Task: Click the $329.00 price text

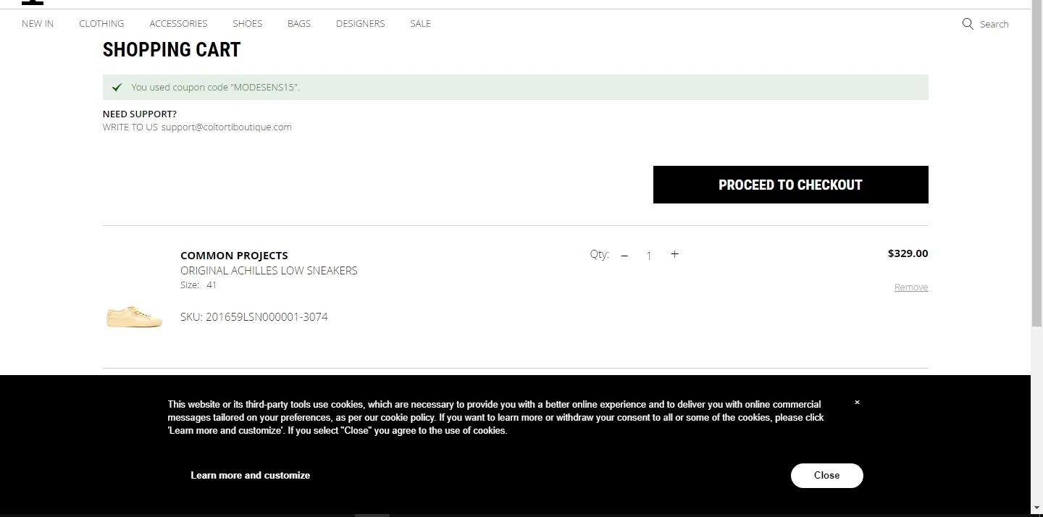Action: 908,253
